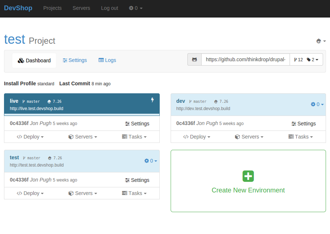Expand Servers dropdown for dev environment
The image size is (330, 234).
click(249, 137)
